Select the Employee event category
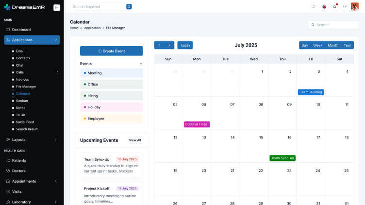This screenshot has width=365, height=205. pos(112,119)
